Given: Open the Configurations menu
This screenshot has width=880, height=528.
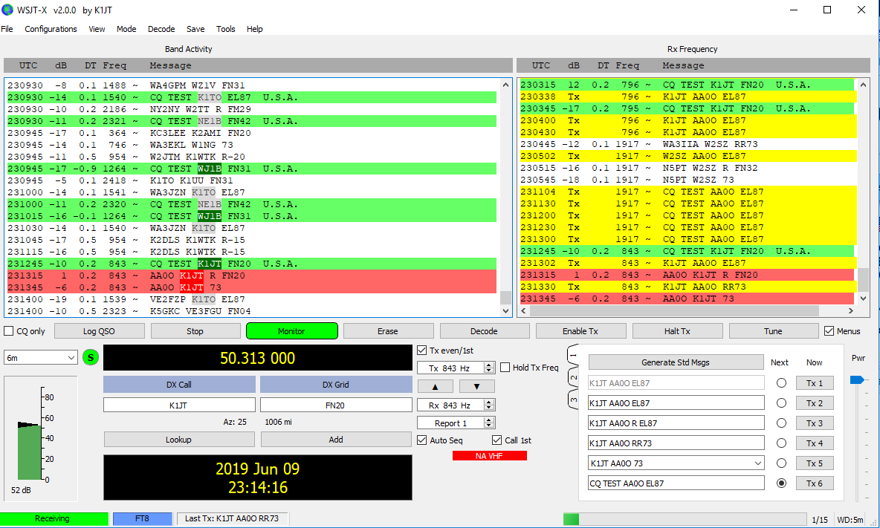Looking at the screenshot, I should [x=51, y=29].
